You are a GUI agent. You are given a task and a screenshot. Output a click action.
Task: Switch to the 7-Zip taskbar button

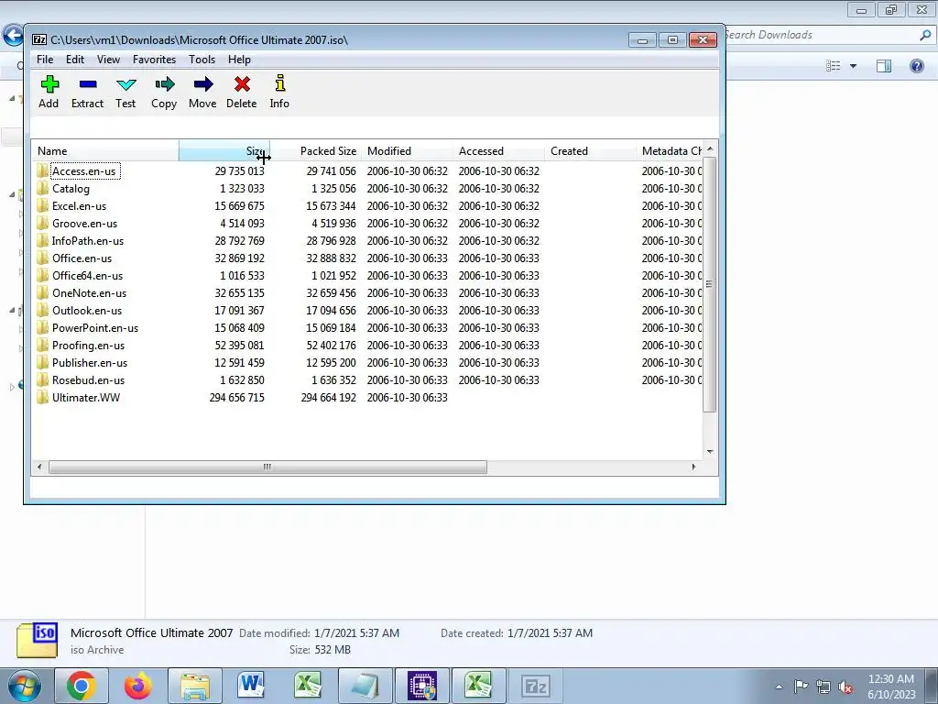coord(535,686)
